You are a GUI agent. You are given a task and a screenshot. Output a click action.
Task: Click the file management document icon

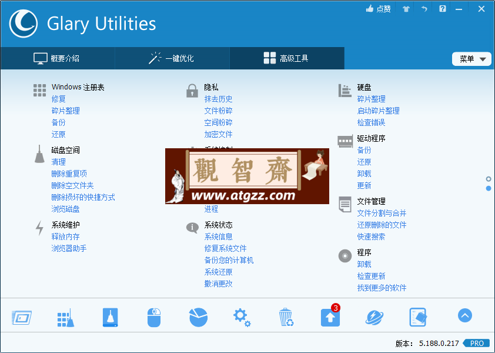[345, 205]
